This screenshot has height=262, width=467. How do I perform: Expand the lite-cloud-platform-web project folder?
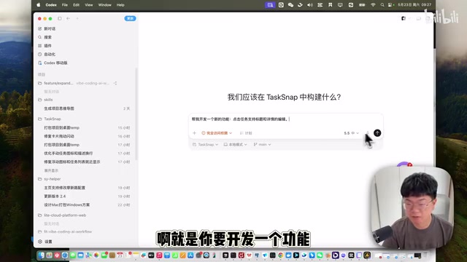tap(40, 215)
